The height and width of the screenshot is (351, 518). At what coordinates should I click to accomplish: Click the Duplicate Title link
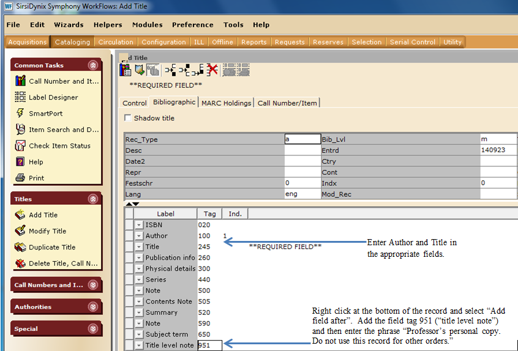pyautogui.click(x=52, y=247)
